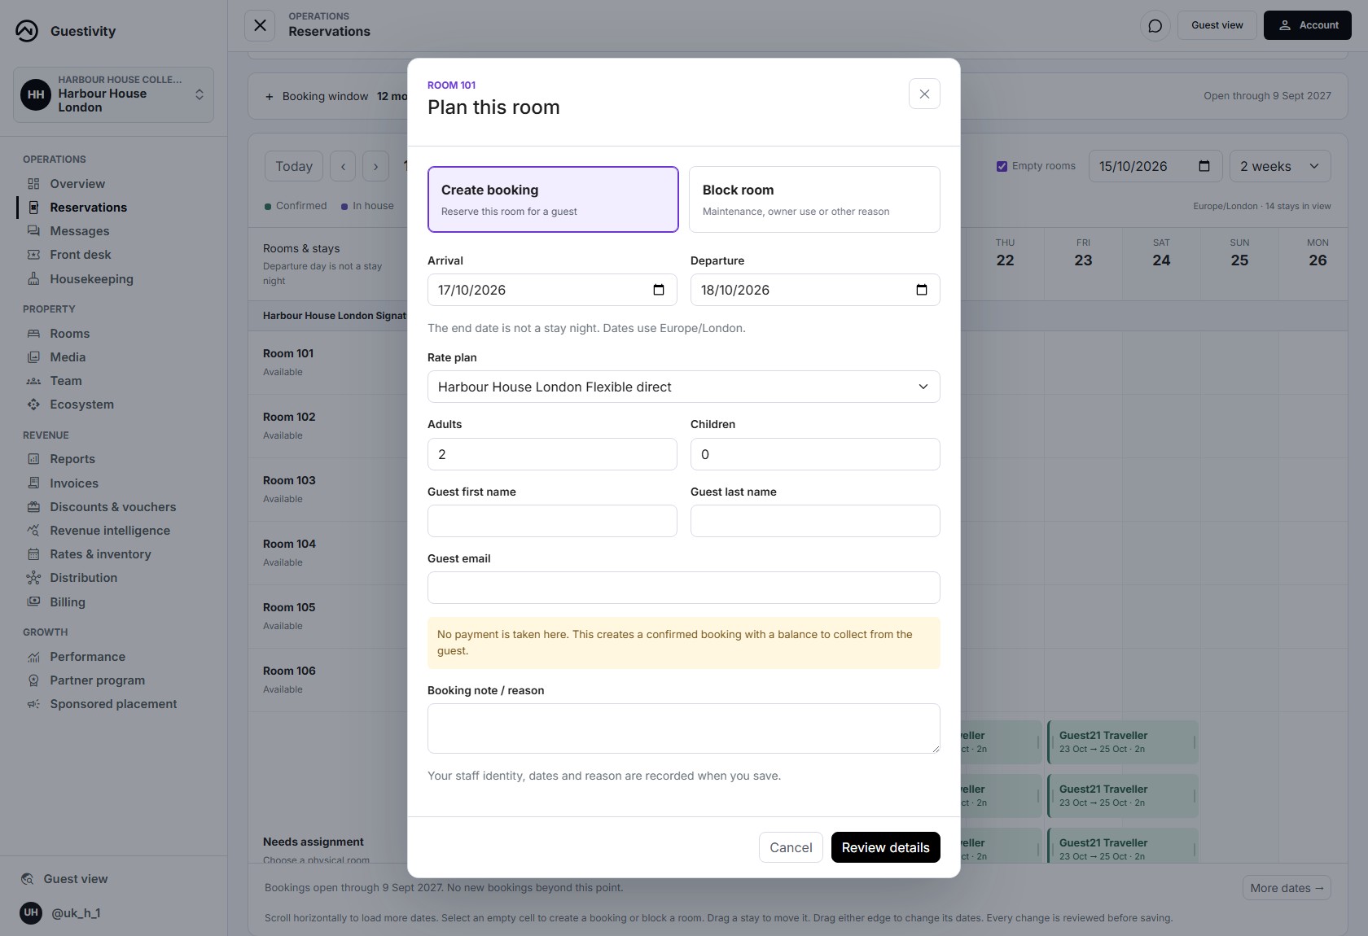Viewport: 1368px width, 936px height.
Task: Click the Partner program sidebar icon
Action: pyautogui.click(x=33, y=680)
